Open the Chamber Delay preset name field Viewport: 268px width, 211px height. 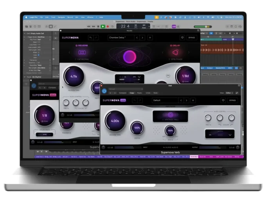click(121, 38)
